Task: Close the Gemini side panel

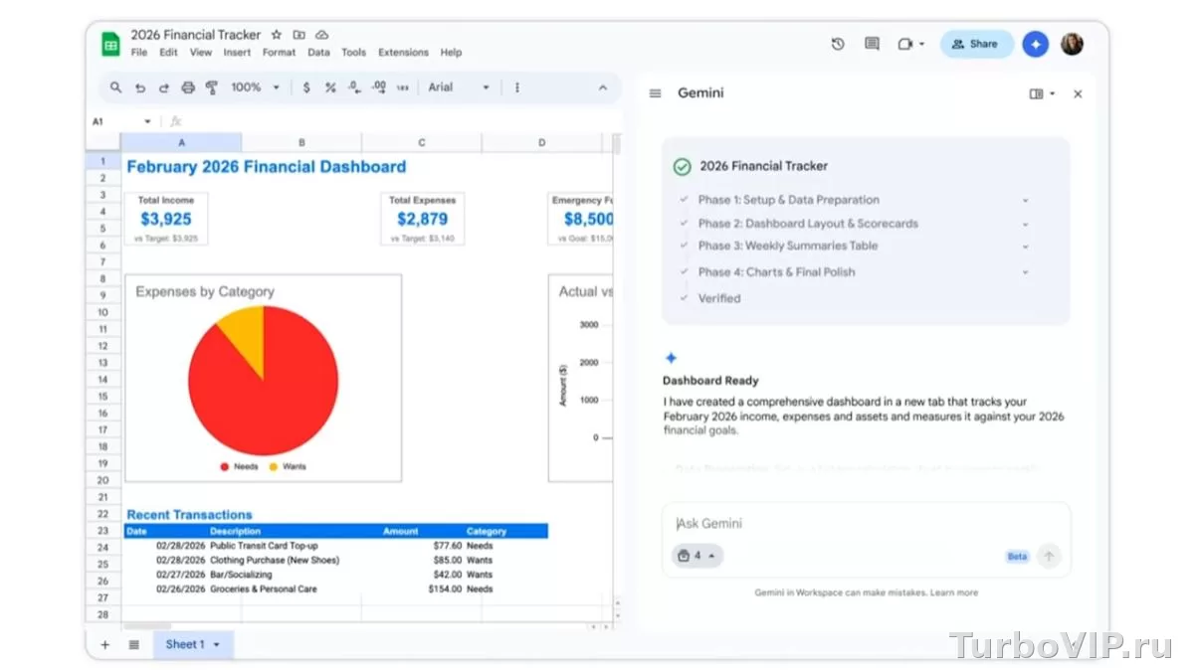Action: point(1078,94)
